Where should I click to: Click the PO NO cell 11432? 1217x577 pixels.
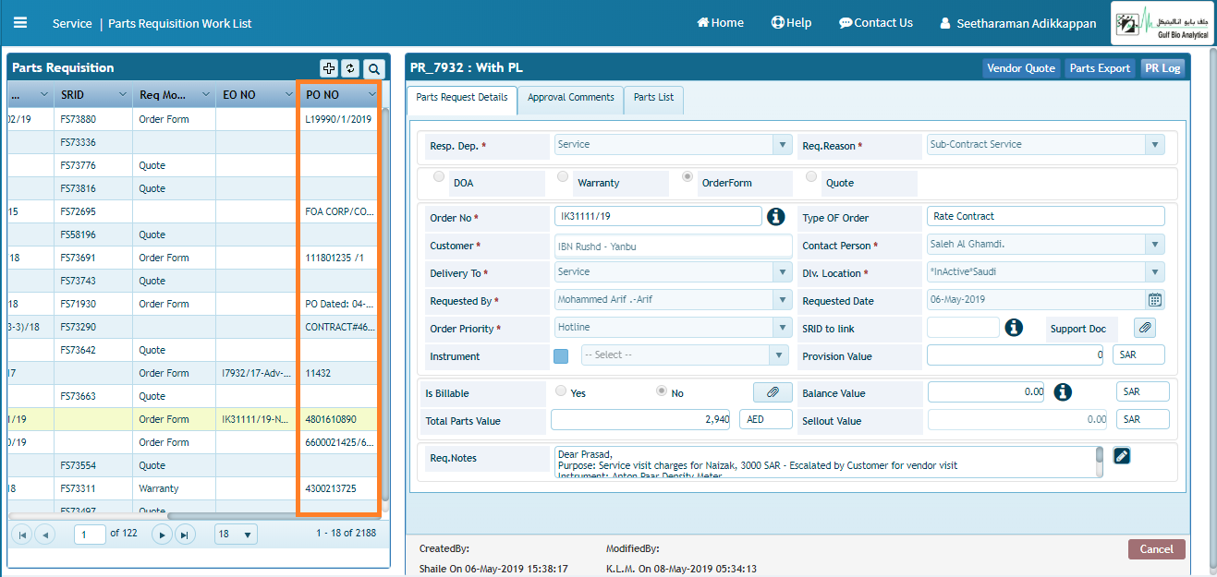(x=339, y=373)
